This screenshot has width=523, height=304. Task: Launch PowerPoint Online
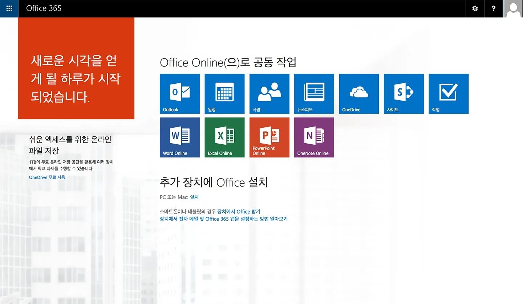pyautogui.click(x=269, y=137)
